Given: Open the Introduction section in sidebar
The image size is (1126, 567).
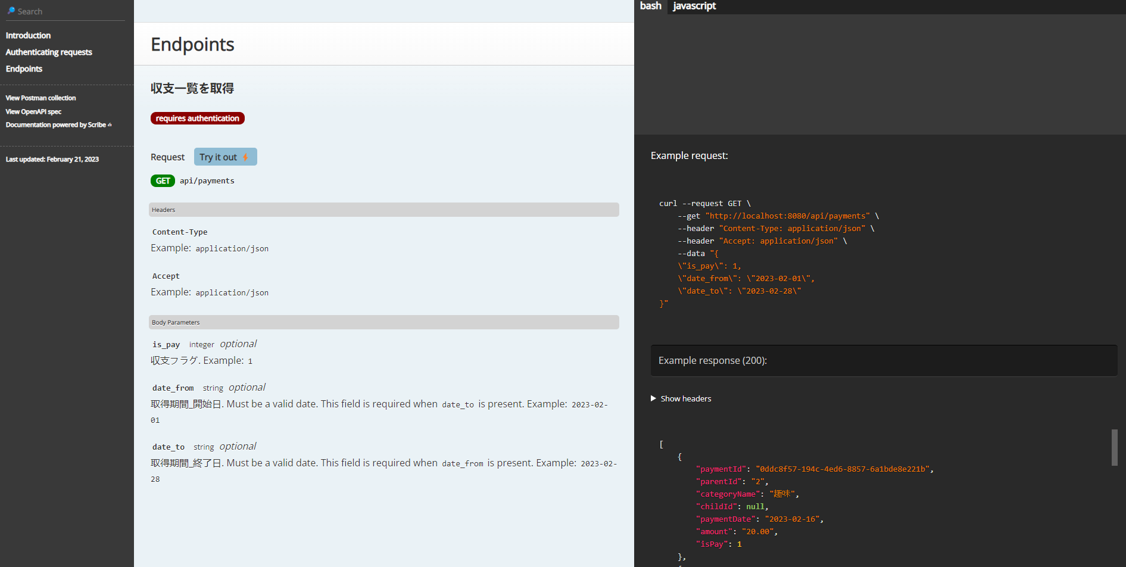Looking at the screenshot, I should point(28,36).
